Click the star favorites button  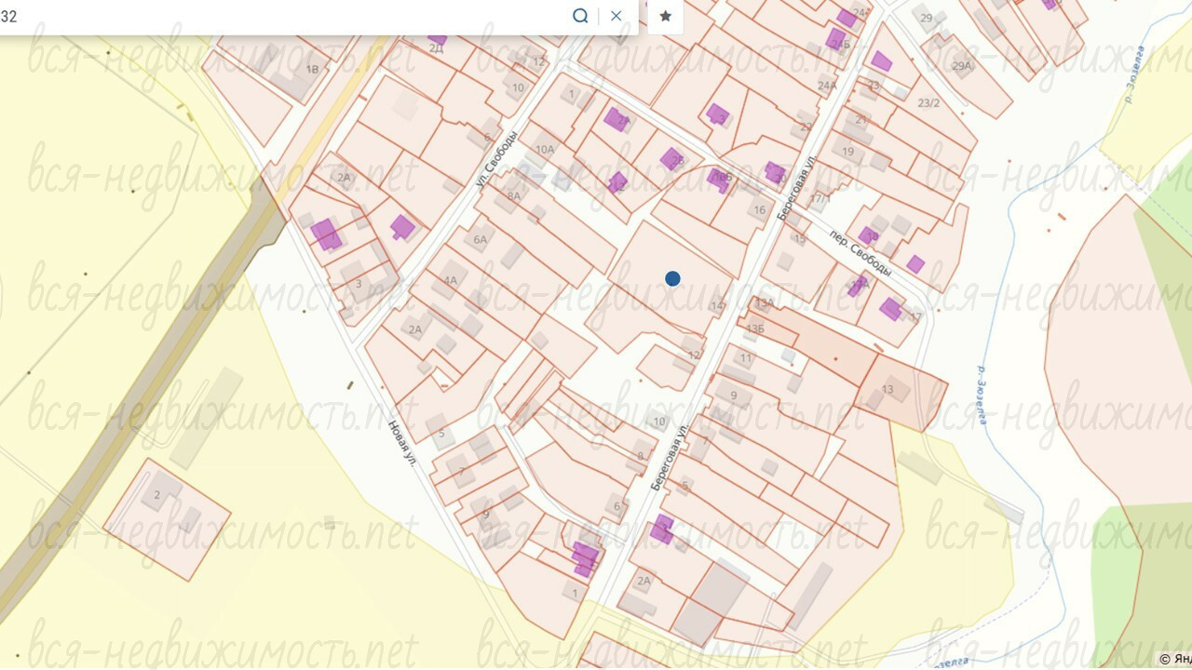coord(666,16)
